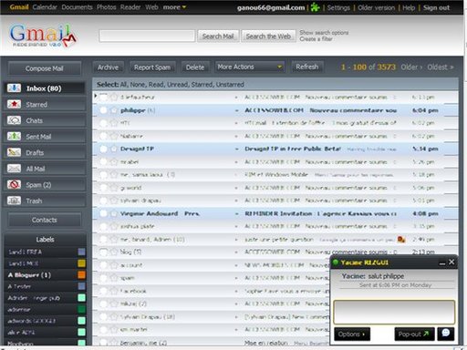Check the first email row checkbox
467x350 pixels.
[103, 98]
